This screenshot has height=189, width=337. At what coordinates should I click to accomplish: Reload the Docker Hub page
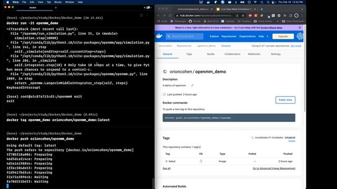click(x=170, y=15)
